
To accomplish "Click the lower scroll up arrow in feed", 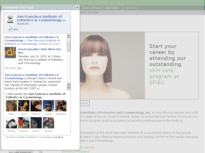I will (x=69, y=85).
